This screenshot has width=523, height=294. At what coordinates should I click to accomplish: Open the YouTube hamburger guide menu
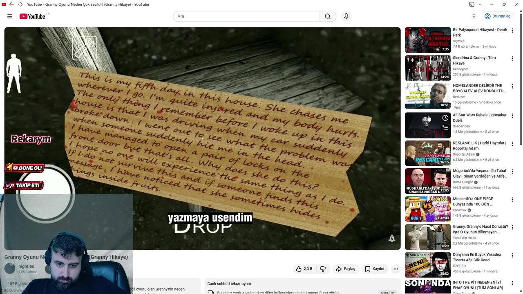[x=10, y=16]
